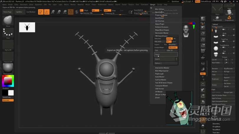The width and height of the screenshot is (239, 134).
Task: Click the Floor grid icon
Action: (203, 57)
